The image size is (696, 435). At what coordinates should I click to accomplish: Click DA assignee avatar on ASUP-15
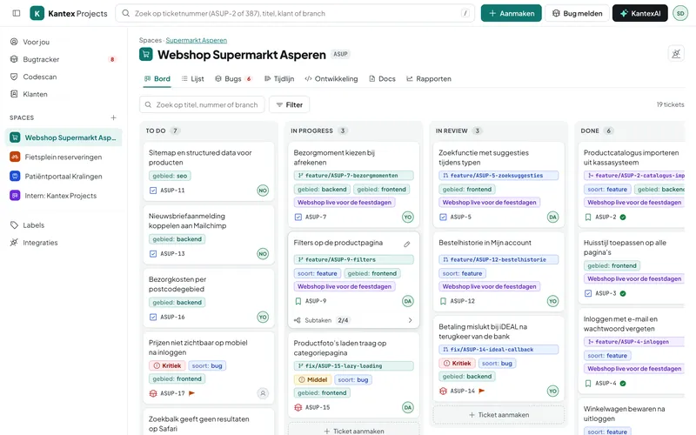coord(407,407)
